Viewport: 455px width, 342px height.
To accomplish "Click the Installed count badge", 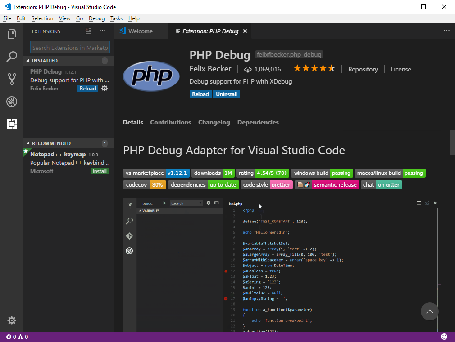I will 105,61.
